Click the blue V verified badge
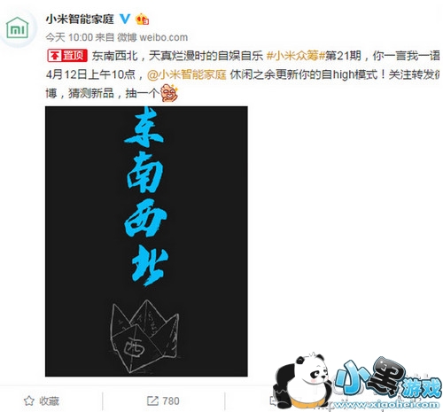The width and height of the screenshot is (443, 412). (x=125, y=19)
